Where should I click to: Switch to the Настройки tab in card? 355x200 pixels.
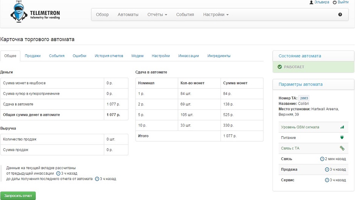click(161, 56)
